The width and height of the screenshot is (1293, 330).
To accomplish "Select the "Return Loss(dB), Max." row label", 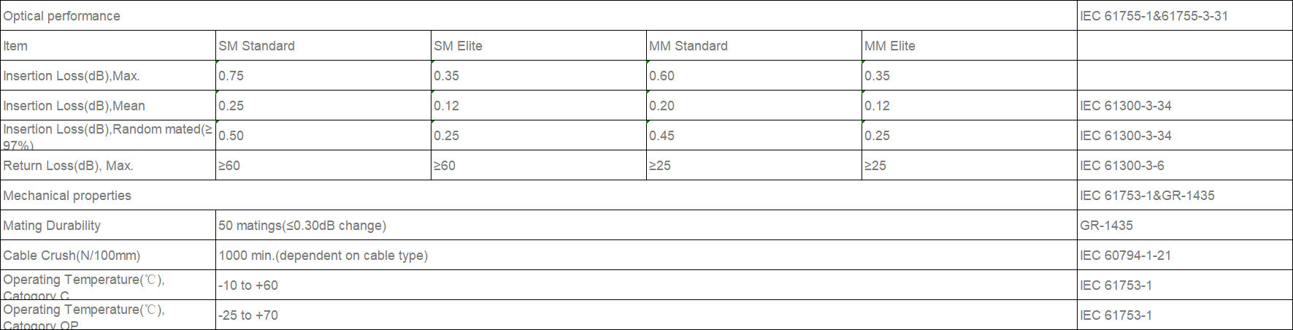I will (68, 166).
